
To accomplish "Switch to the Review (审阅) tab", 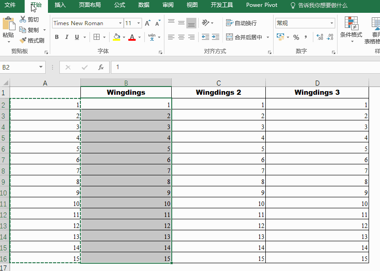I will (168, 5).
